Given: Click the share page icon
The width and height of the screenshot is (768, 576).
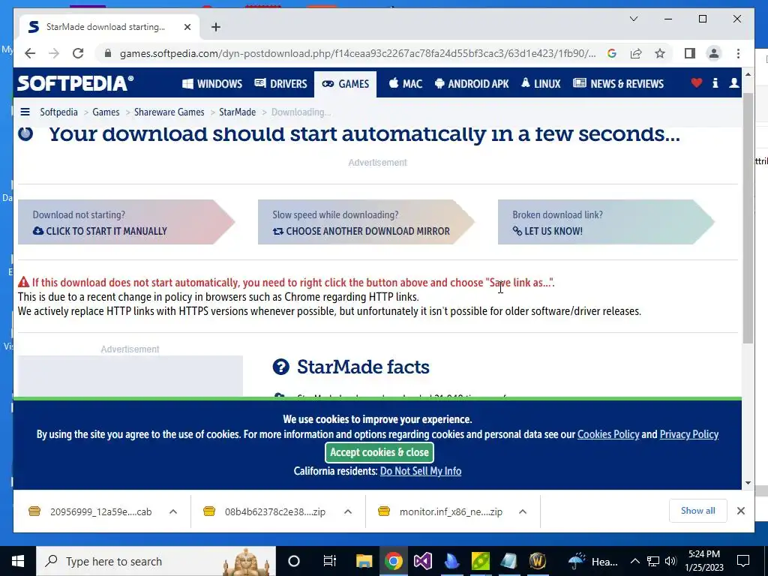Looking at the screenshot, I should point(636,53).
